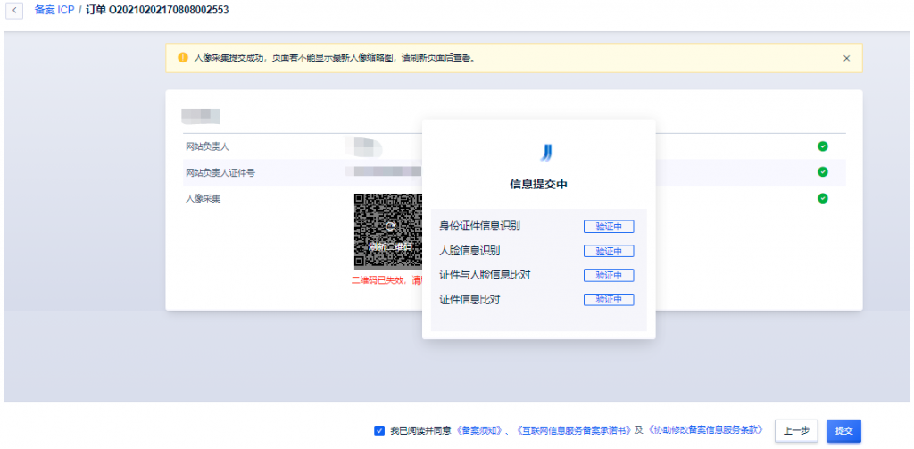Click 验证中 tag beside 身份证件信息识别

click(x=609, y=227)
